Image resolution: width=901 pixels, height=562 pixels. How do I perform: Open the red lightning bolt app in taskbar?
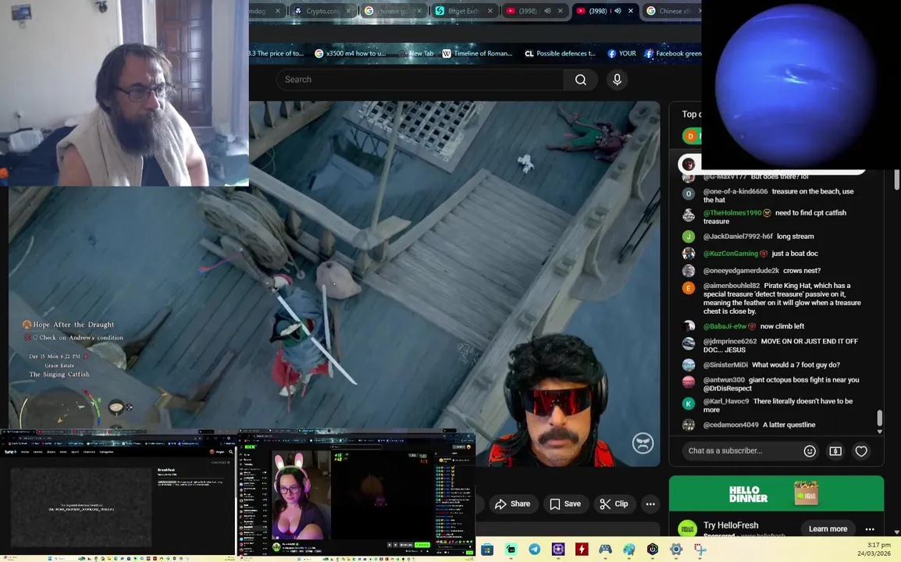click(582, 550)
